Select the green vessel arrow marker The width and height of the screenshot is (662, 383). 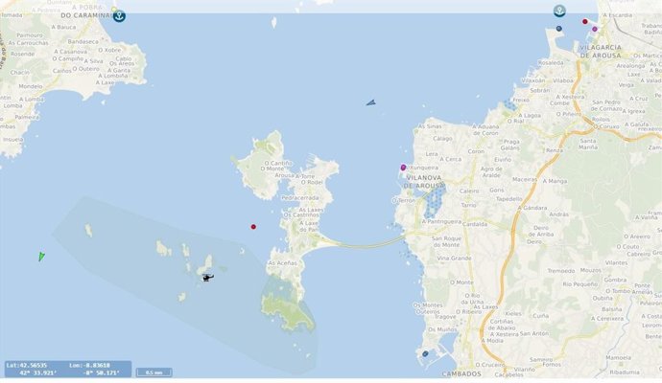[x=41, y=257]
